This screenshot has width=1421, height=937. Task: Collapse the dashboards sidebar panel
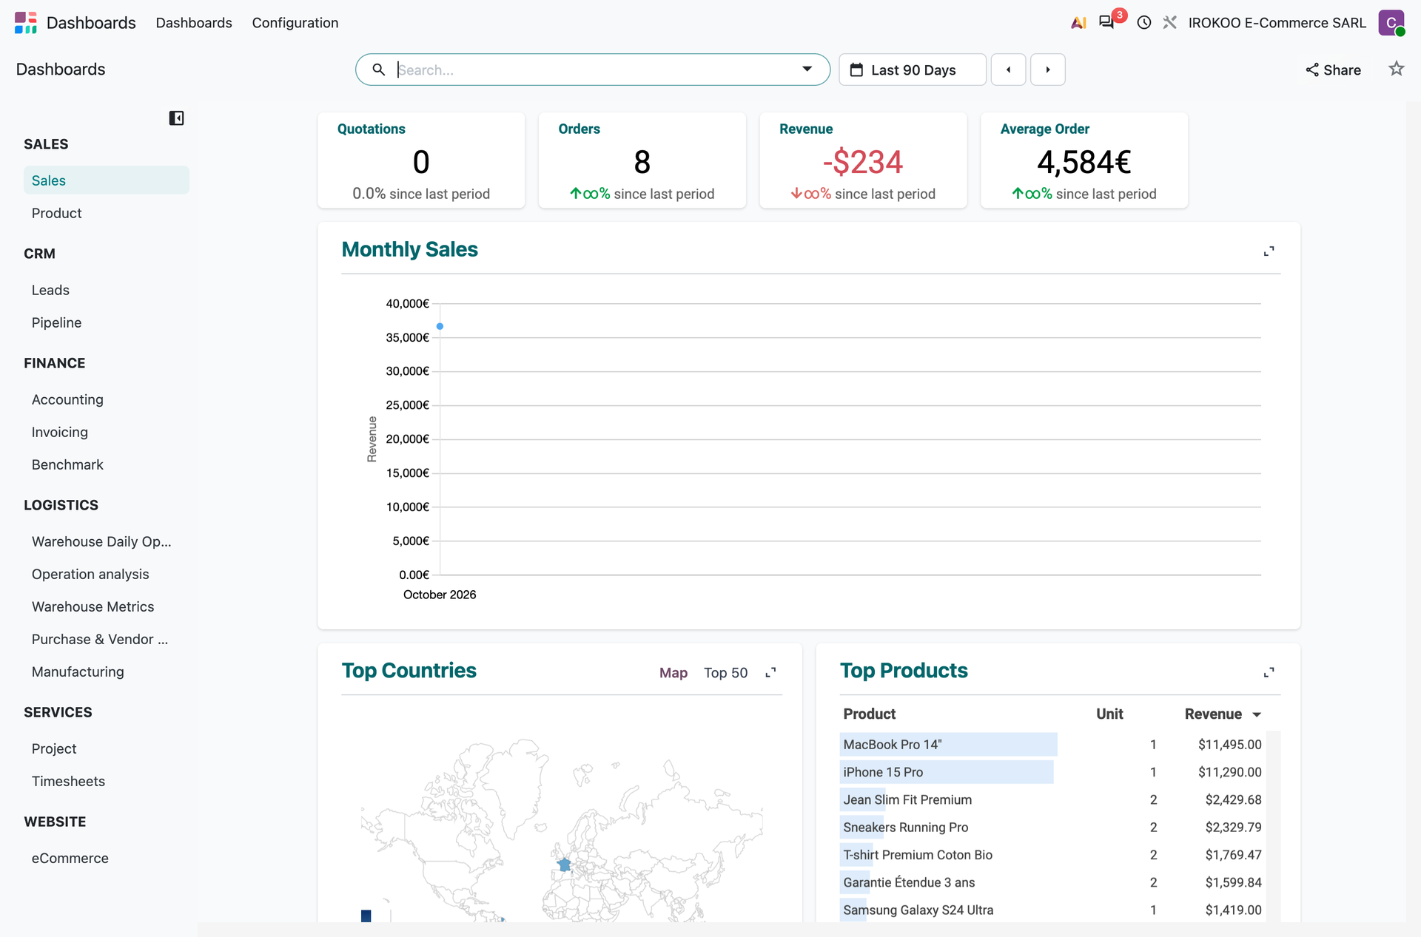(176, 118)
